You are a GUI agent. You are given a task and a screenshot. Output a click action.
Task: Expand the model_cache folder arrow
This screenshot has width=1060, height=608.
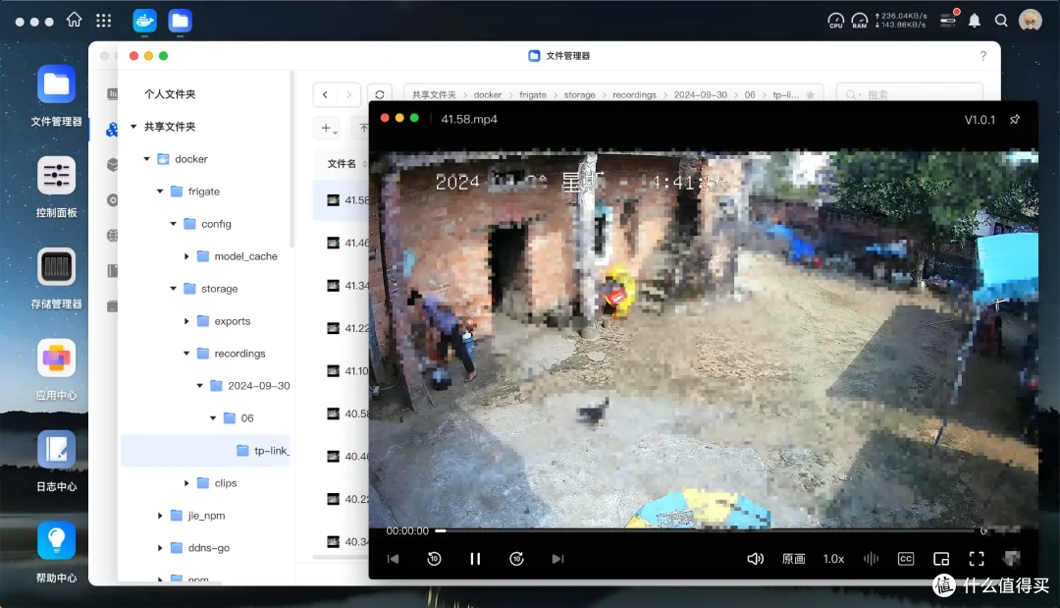[x=186, y=256]
